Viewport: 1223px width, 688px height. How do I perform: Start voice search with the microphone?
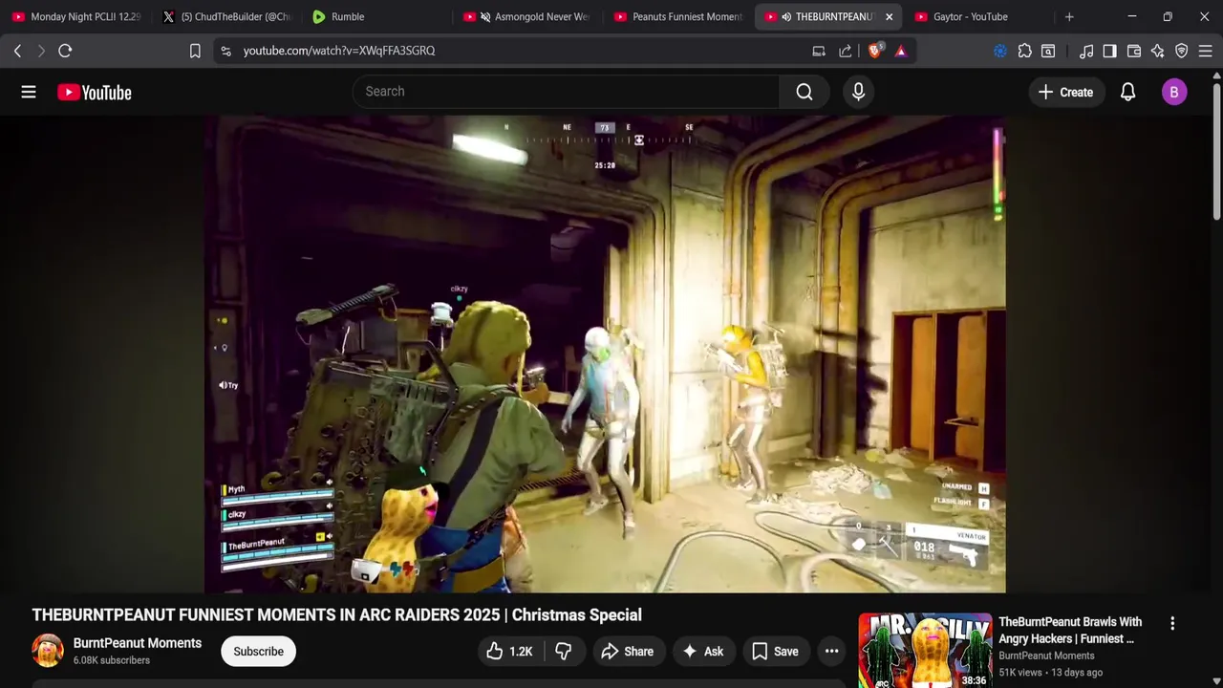click(858, 92)
